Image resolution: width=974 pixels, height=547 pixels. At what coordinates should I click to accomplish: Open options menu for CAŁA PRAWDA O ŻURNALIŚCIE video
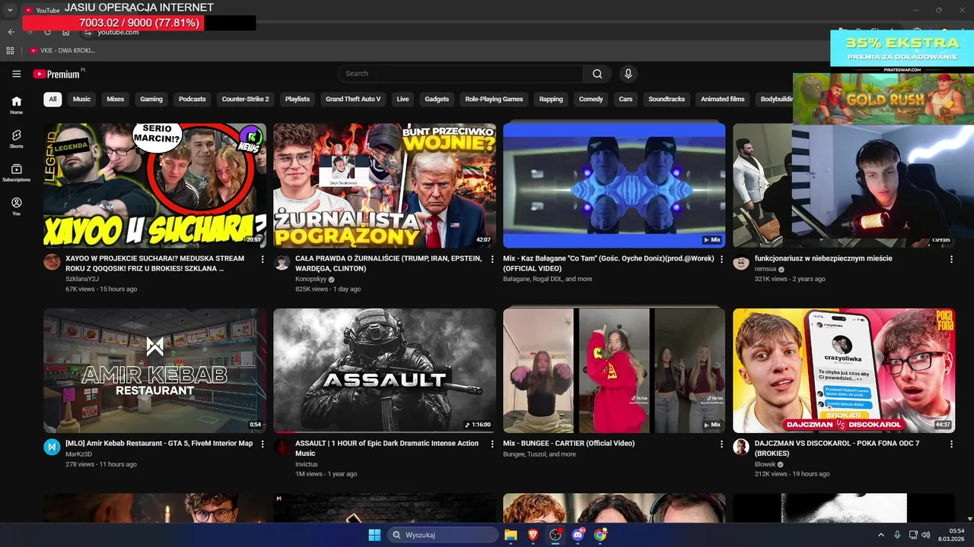493,259
